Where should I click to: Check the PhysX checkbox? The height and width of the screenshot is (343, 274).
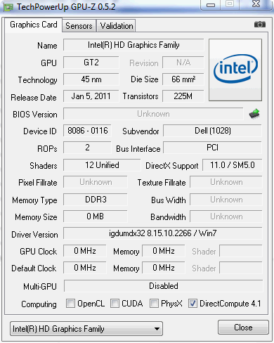[x=154, y=303]
